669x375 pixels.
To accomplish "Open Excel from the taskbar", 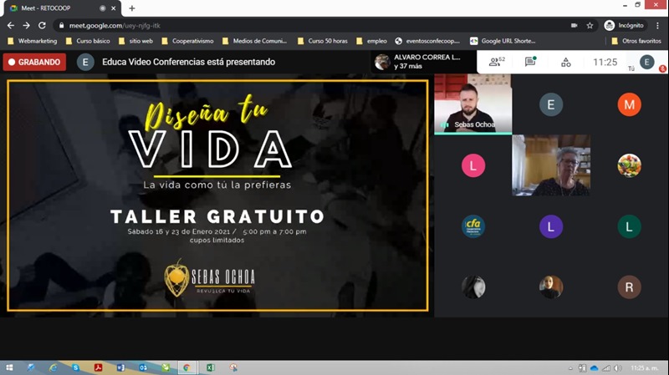I will click(x=211, y=367).
